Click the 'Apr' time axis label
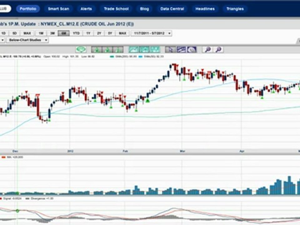The height and width of the screenshot is (225, 300). tap(242, 151)
